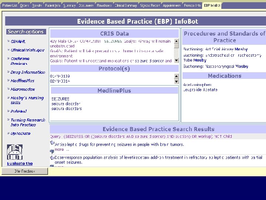Open levetiracetam dose-response analysis result
Image resolution: width=266 pixels, height=200 pixels.
(158, 160)
